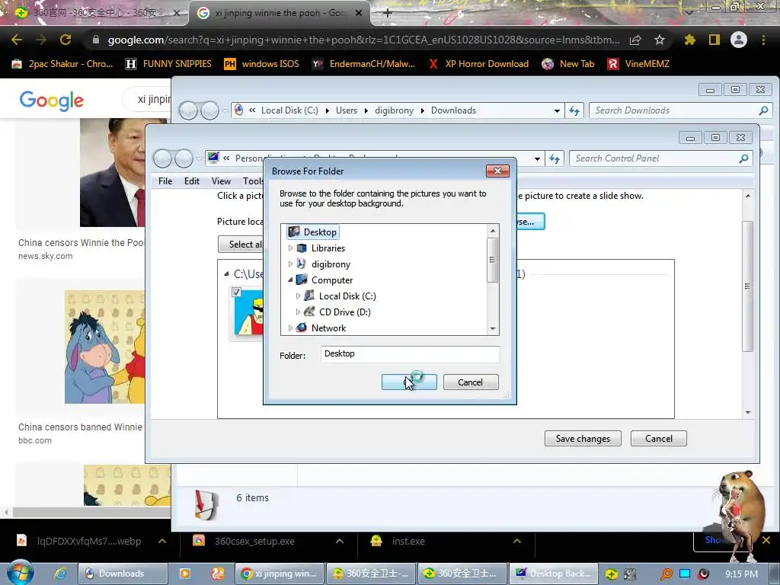Click Chrome back arrow
The image size is (780, 585).
click(17, 40)
